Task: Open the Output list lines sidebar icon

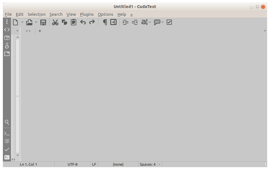Action: [x=7, y=141]
